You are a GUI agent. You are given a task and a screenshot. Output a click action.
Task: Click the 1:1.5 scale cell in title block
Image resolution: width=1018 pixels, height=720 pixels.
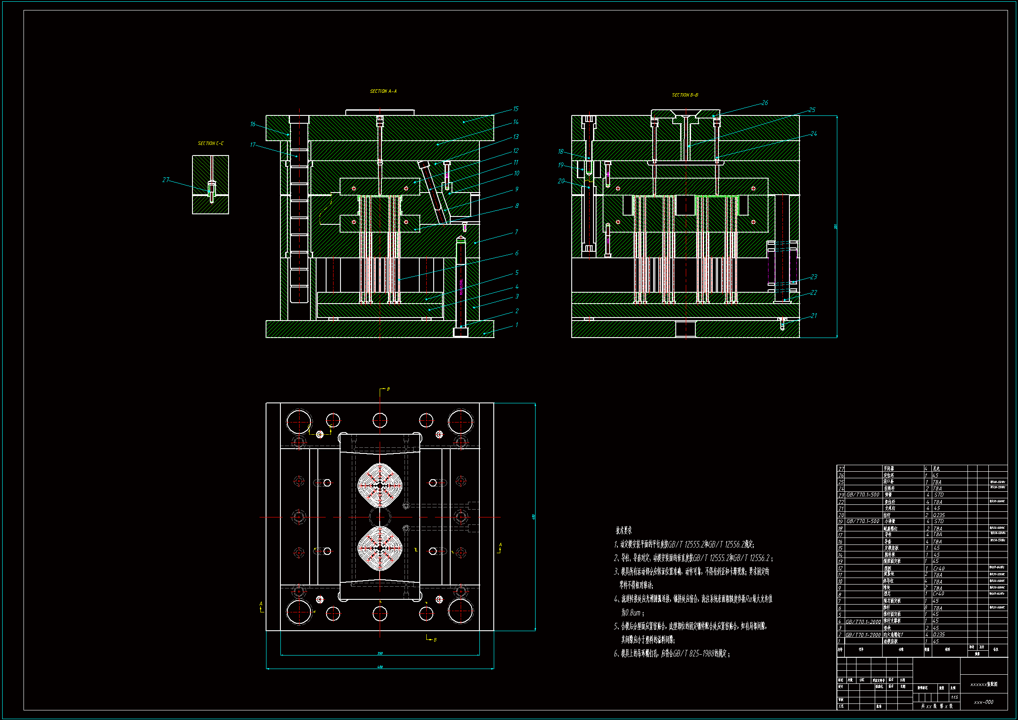[954, 697]
